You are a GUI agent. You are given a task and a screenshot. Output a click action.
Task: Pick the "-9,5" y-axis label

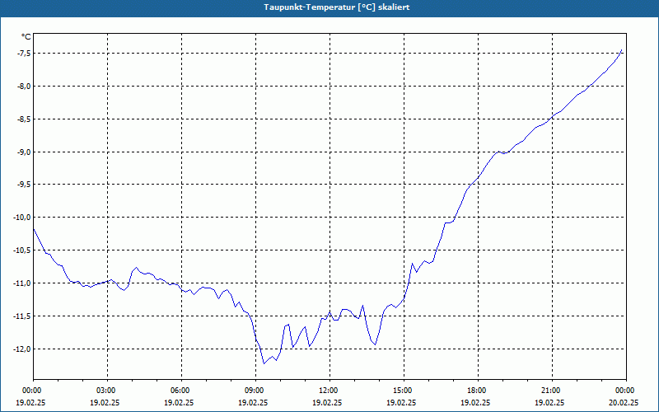pos(22,185)
